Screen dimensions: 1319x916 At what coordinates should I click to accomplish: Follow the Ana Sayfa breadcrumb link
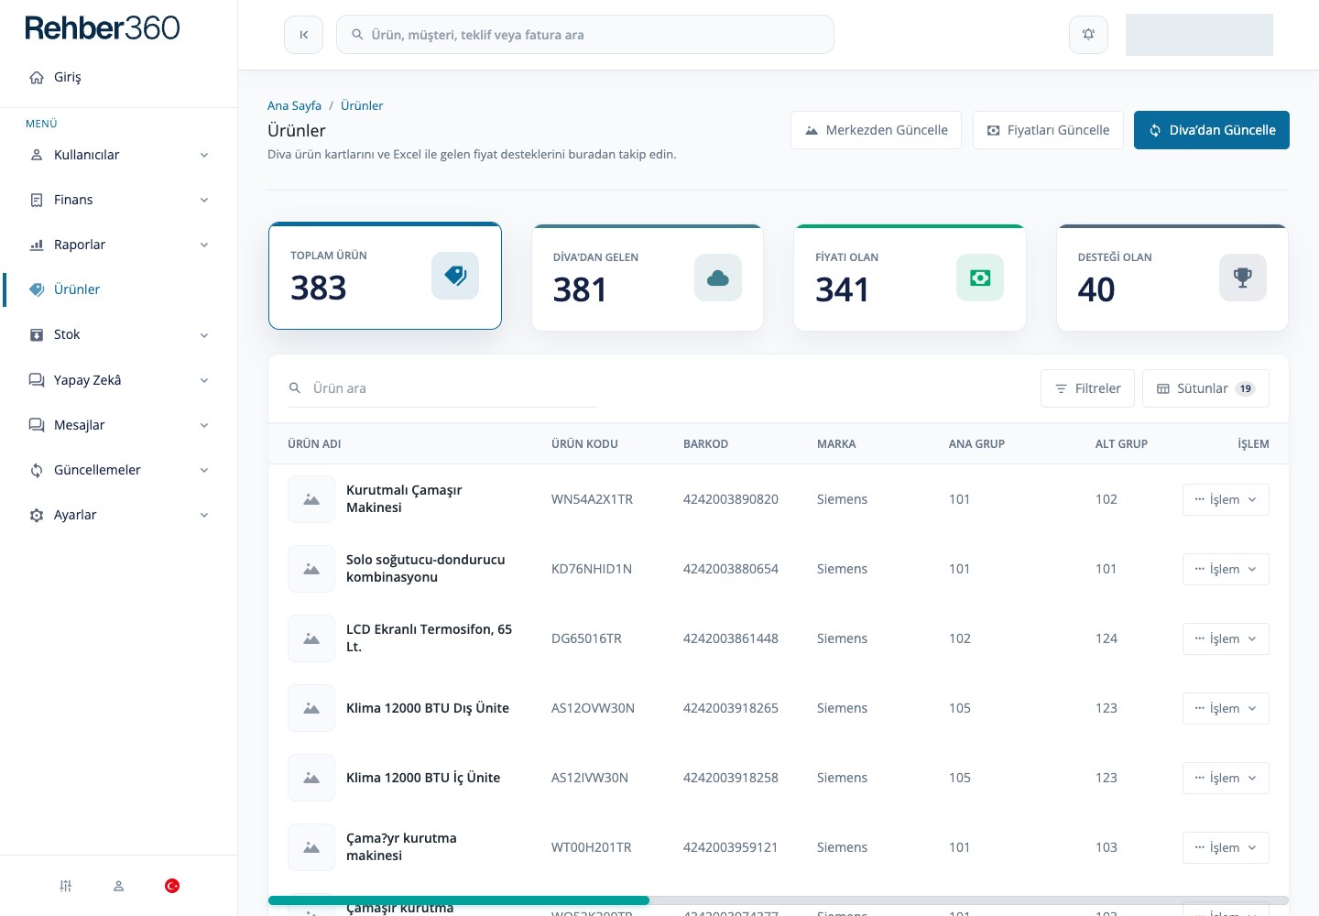(294, 105)
